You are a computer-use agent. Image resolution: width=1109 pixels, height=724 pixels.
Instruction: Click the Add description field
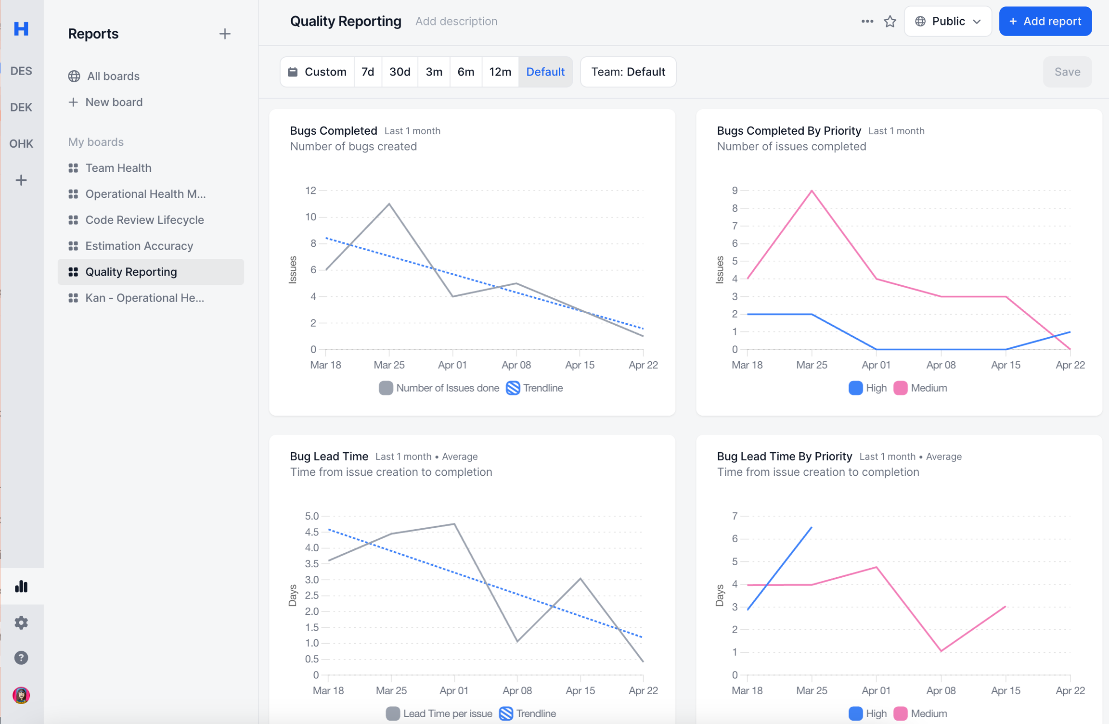pyautogui.click(x=456, y=22)
